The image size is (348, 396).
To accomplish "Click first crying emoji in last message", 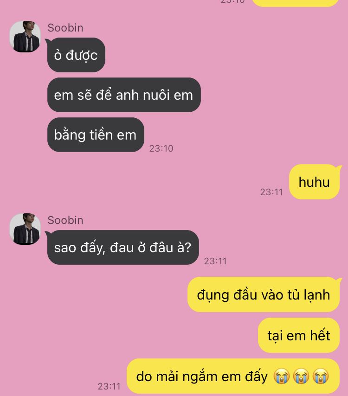I will pos(282,377).
